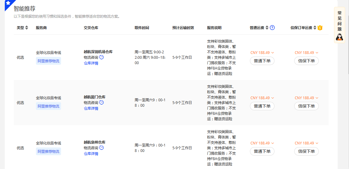Click the gold shield icon by 信保订单运费
Screen dimensions: 349x169
coord(320,28)
